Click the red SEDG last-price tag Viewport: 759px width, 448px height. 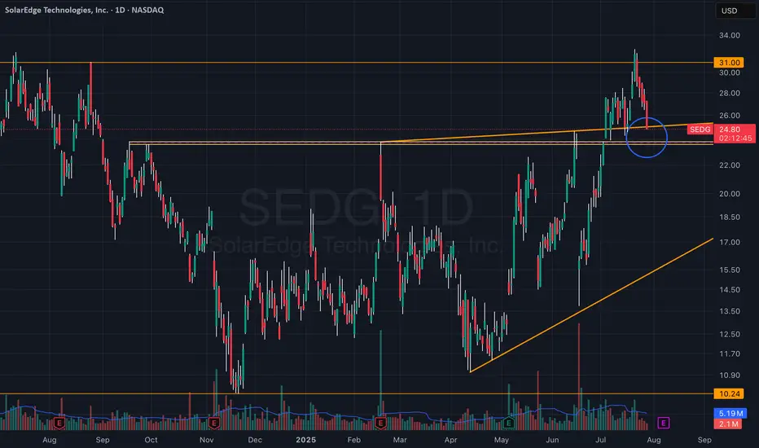[x=700, y=130]
